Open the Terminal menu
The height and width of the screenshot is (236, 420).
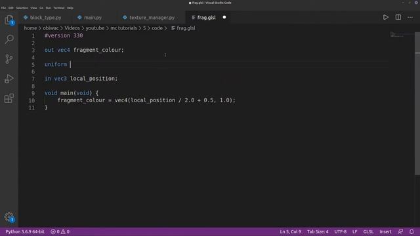58,8
